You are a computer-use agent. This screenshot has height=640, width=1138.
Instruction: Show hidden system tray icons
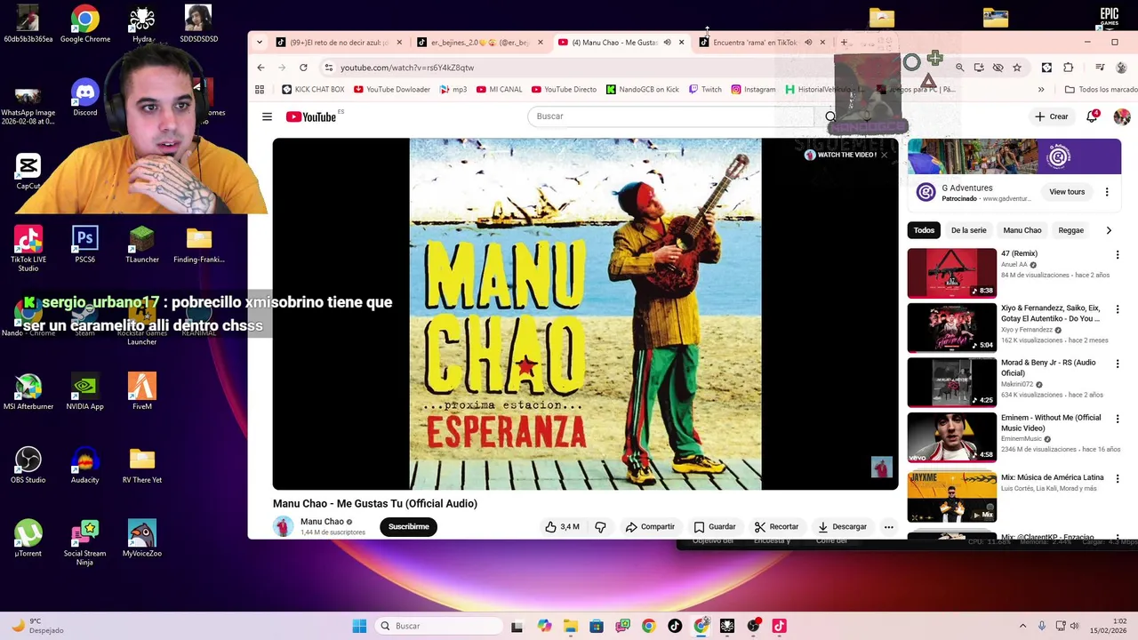click(1022, 626)
